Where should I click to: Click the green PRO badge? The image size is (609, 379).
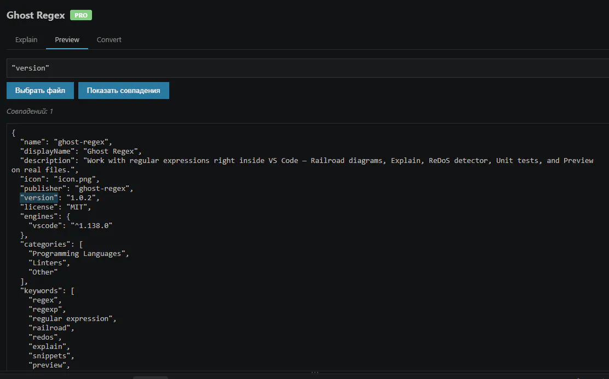[81, 15]
